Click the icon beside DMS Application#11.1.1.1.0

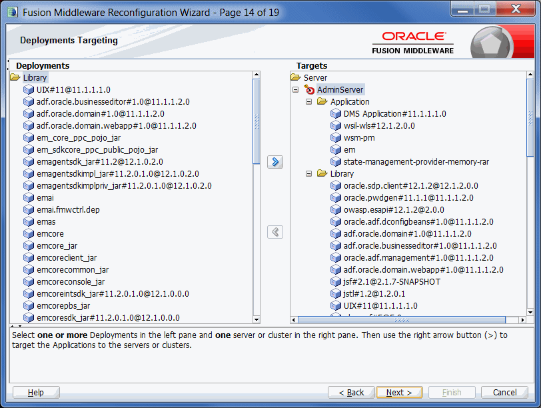click(x=335, y=113)
